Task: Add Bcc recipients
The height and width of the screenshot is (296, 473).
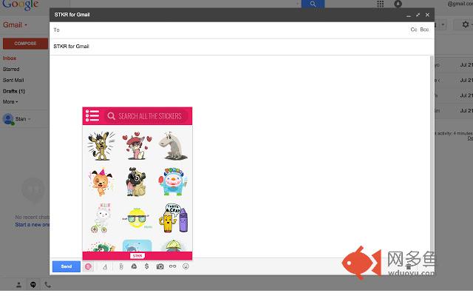Action: 424,30
